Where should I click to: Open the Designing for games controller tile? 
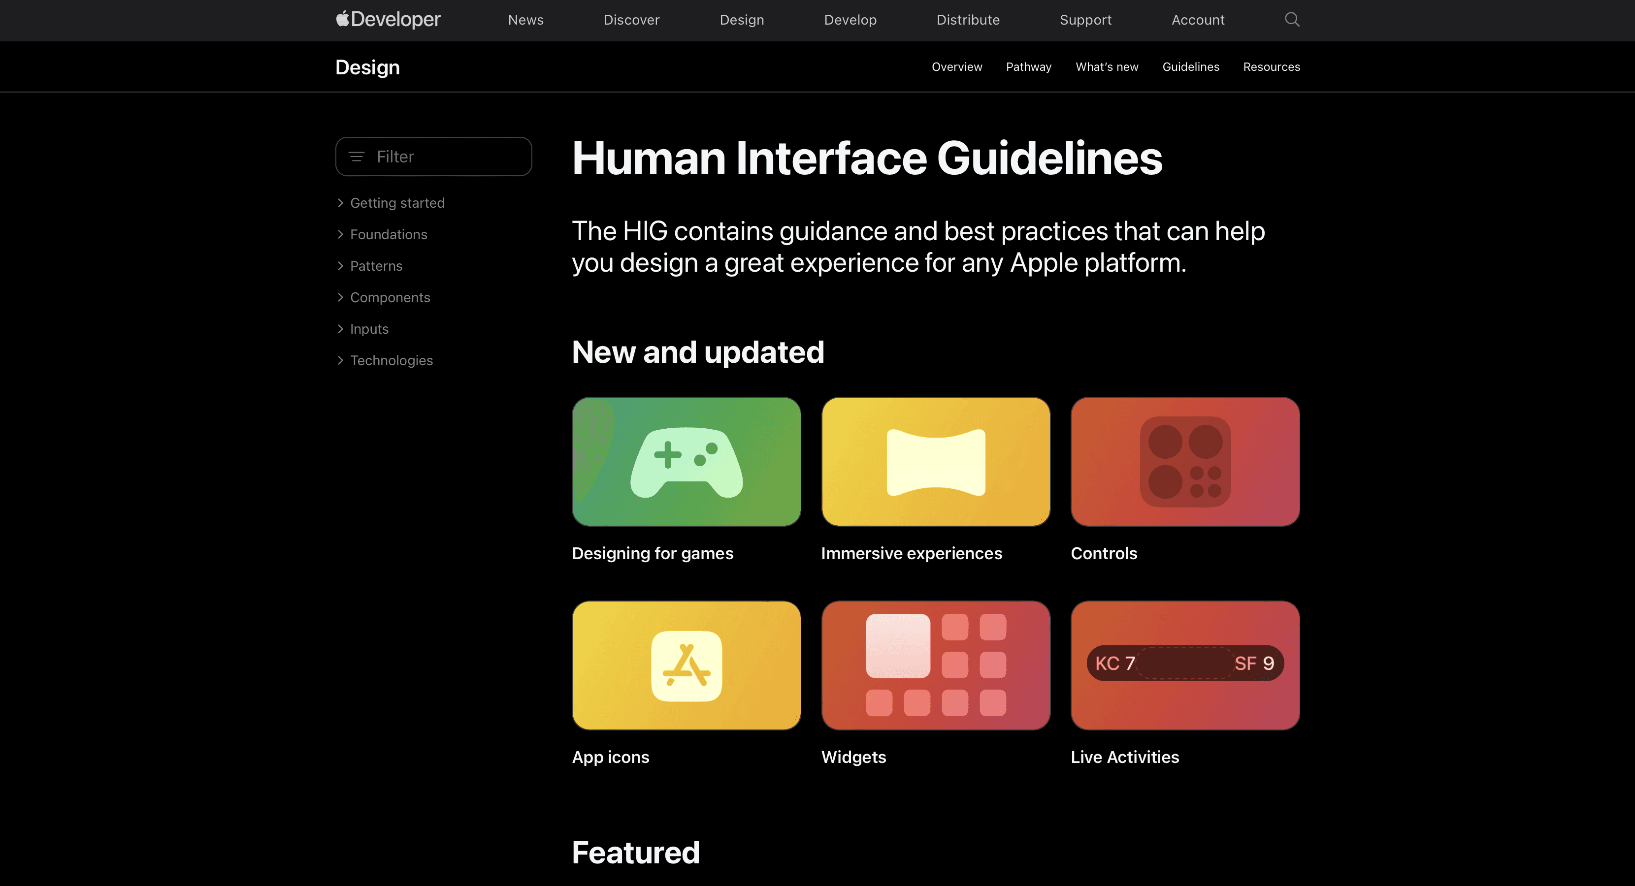point(686,462)
